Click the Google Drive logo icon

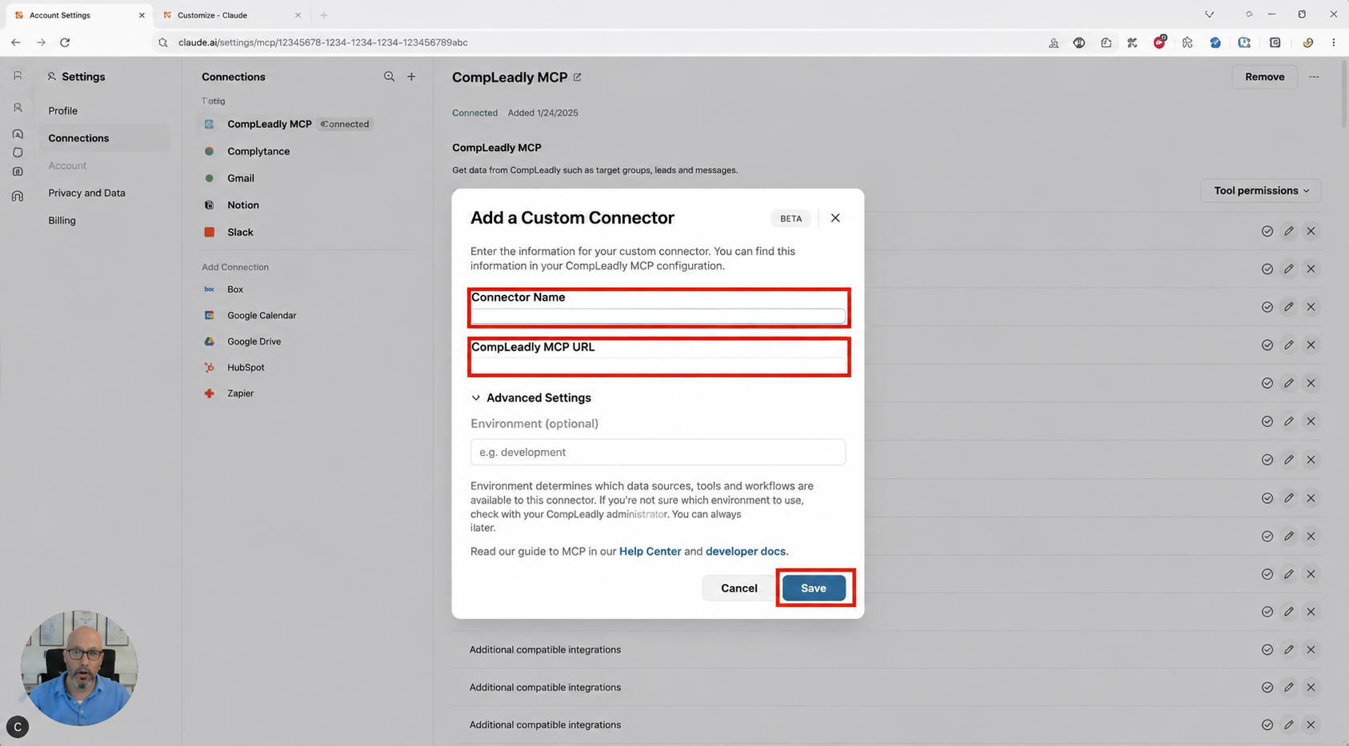tap(209, 341)
